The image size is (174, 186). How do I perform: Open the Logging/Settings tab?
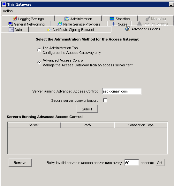coord(28,19)
